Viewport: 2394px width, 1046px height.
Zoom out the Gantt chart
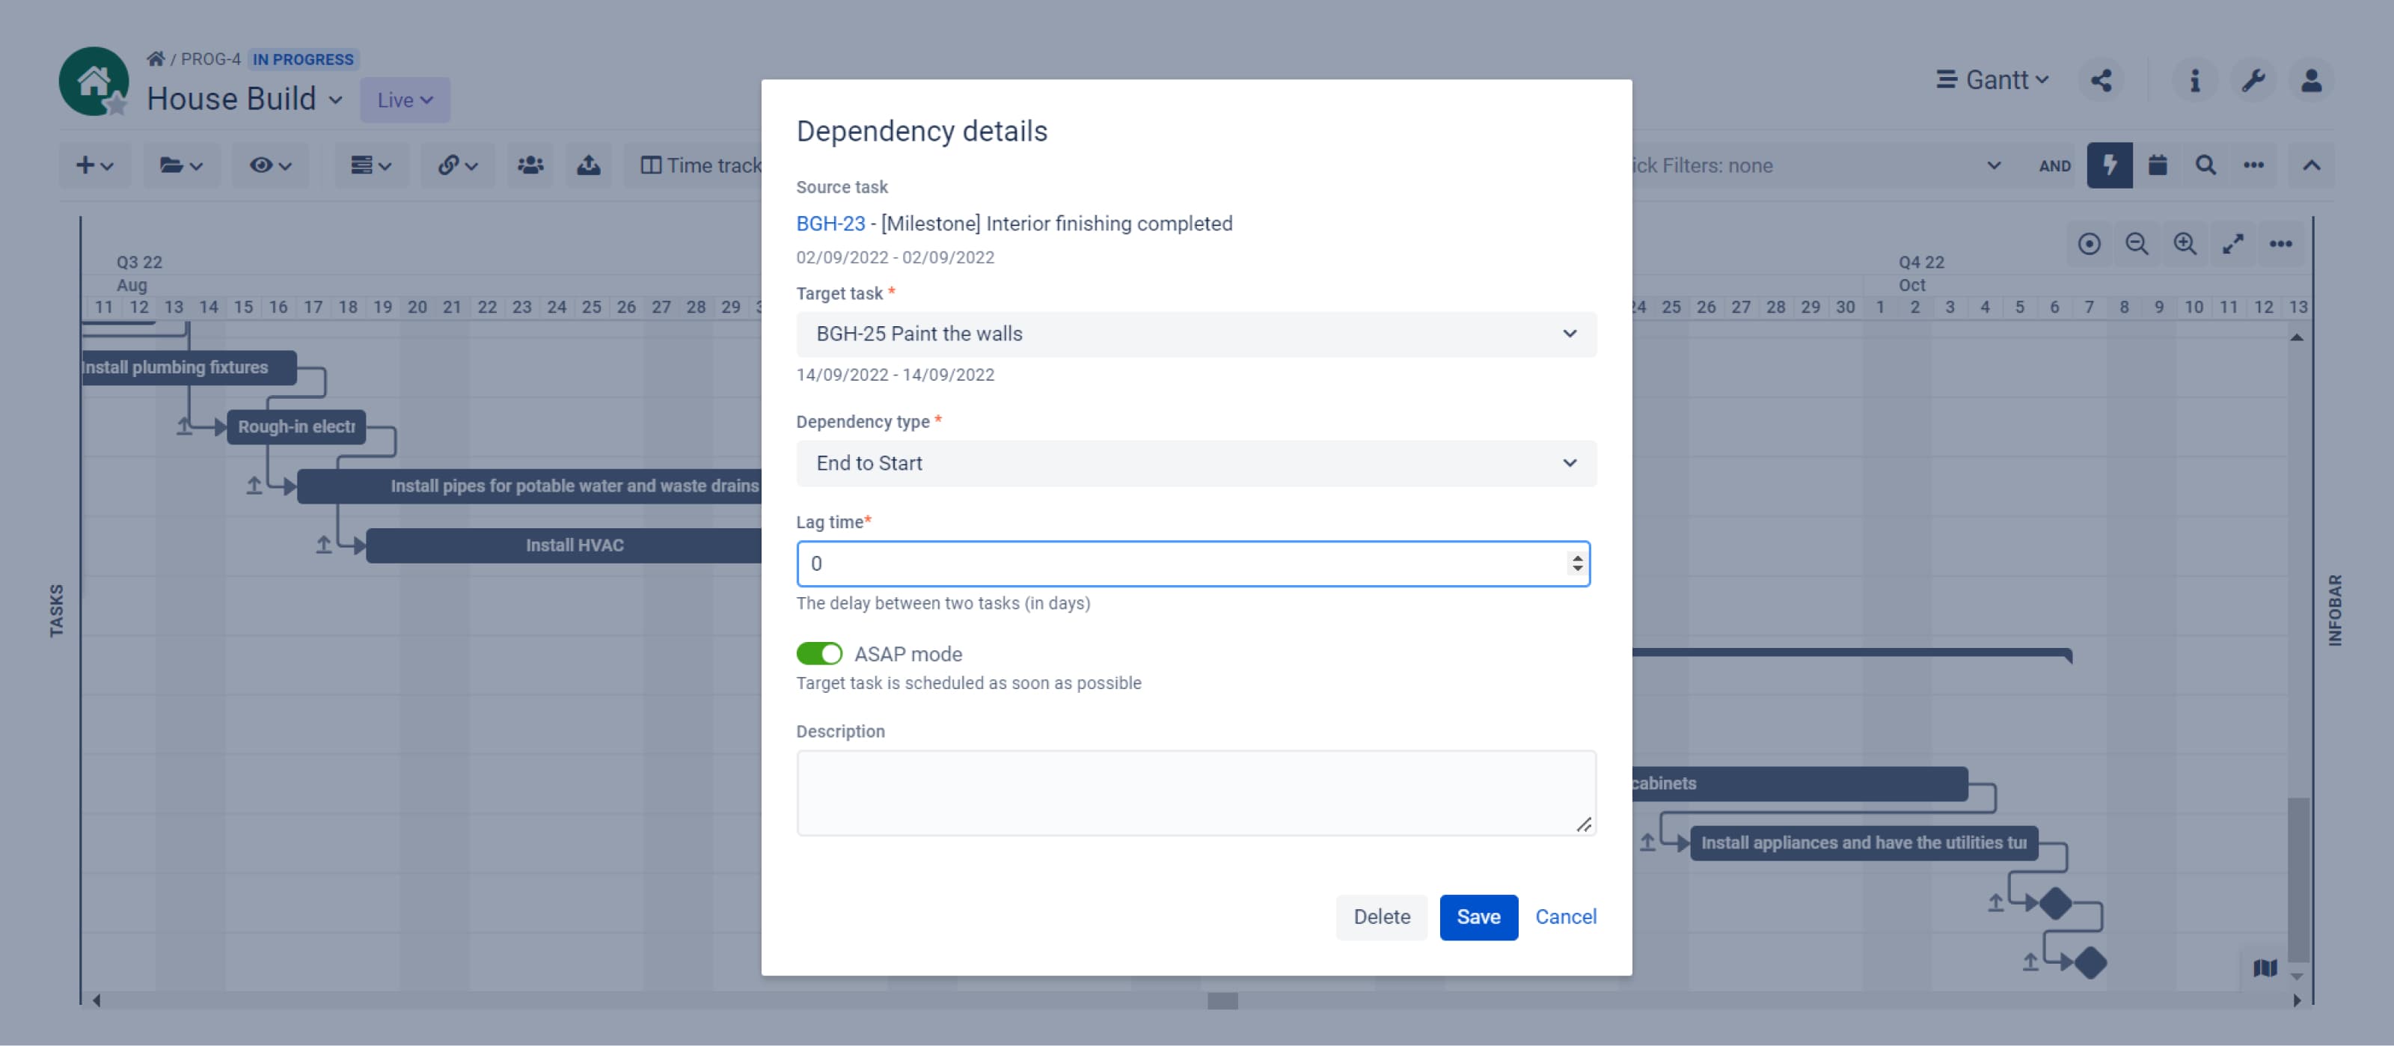pyautogui.click(x=2137, y=245)
